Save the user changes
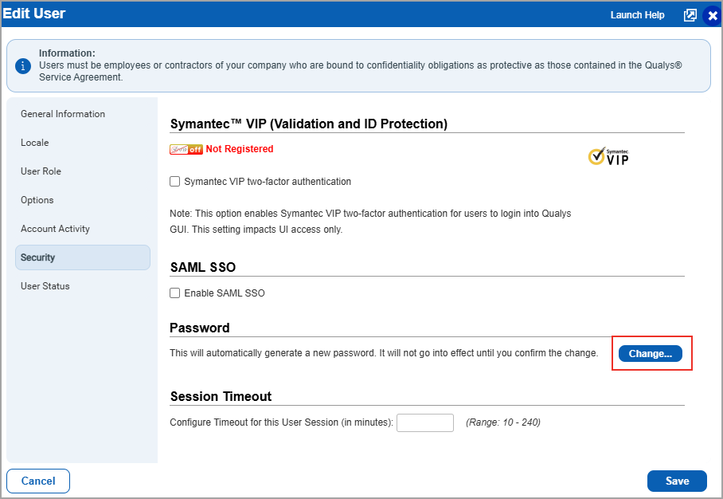The image size is (723, 499). coord(677,481)
